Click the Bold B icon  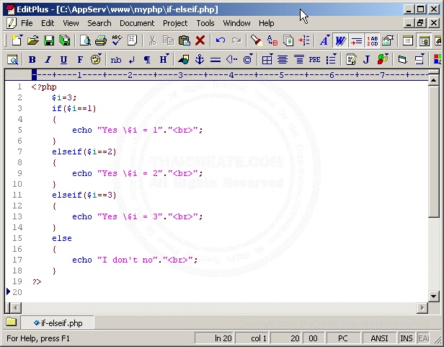pos(32,59)
